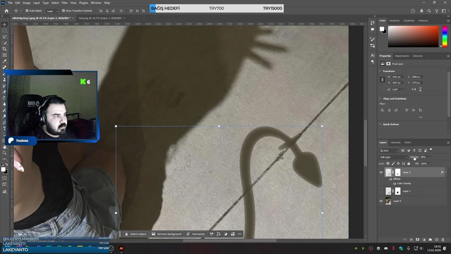
Task: Open the Share icon at top right
Action: tap(413, 11)
